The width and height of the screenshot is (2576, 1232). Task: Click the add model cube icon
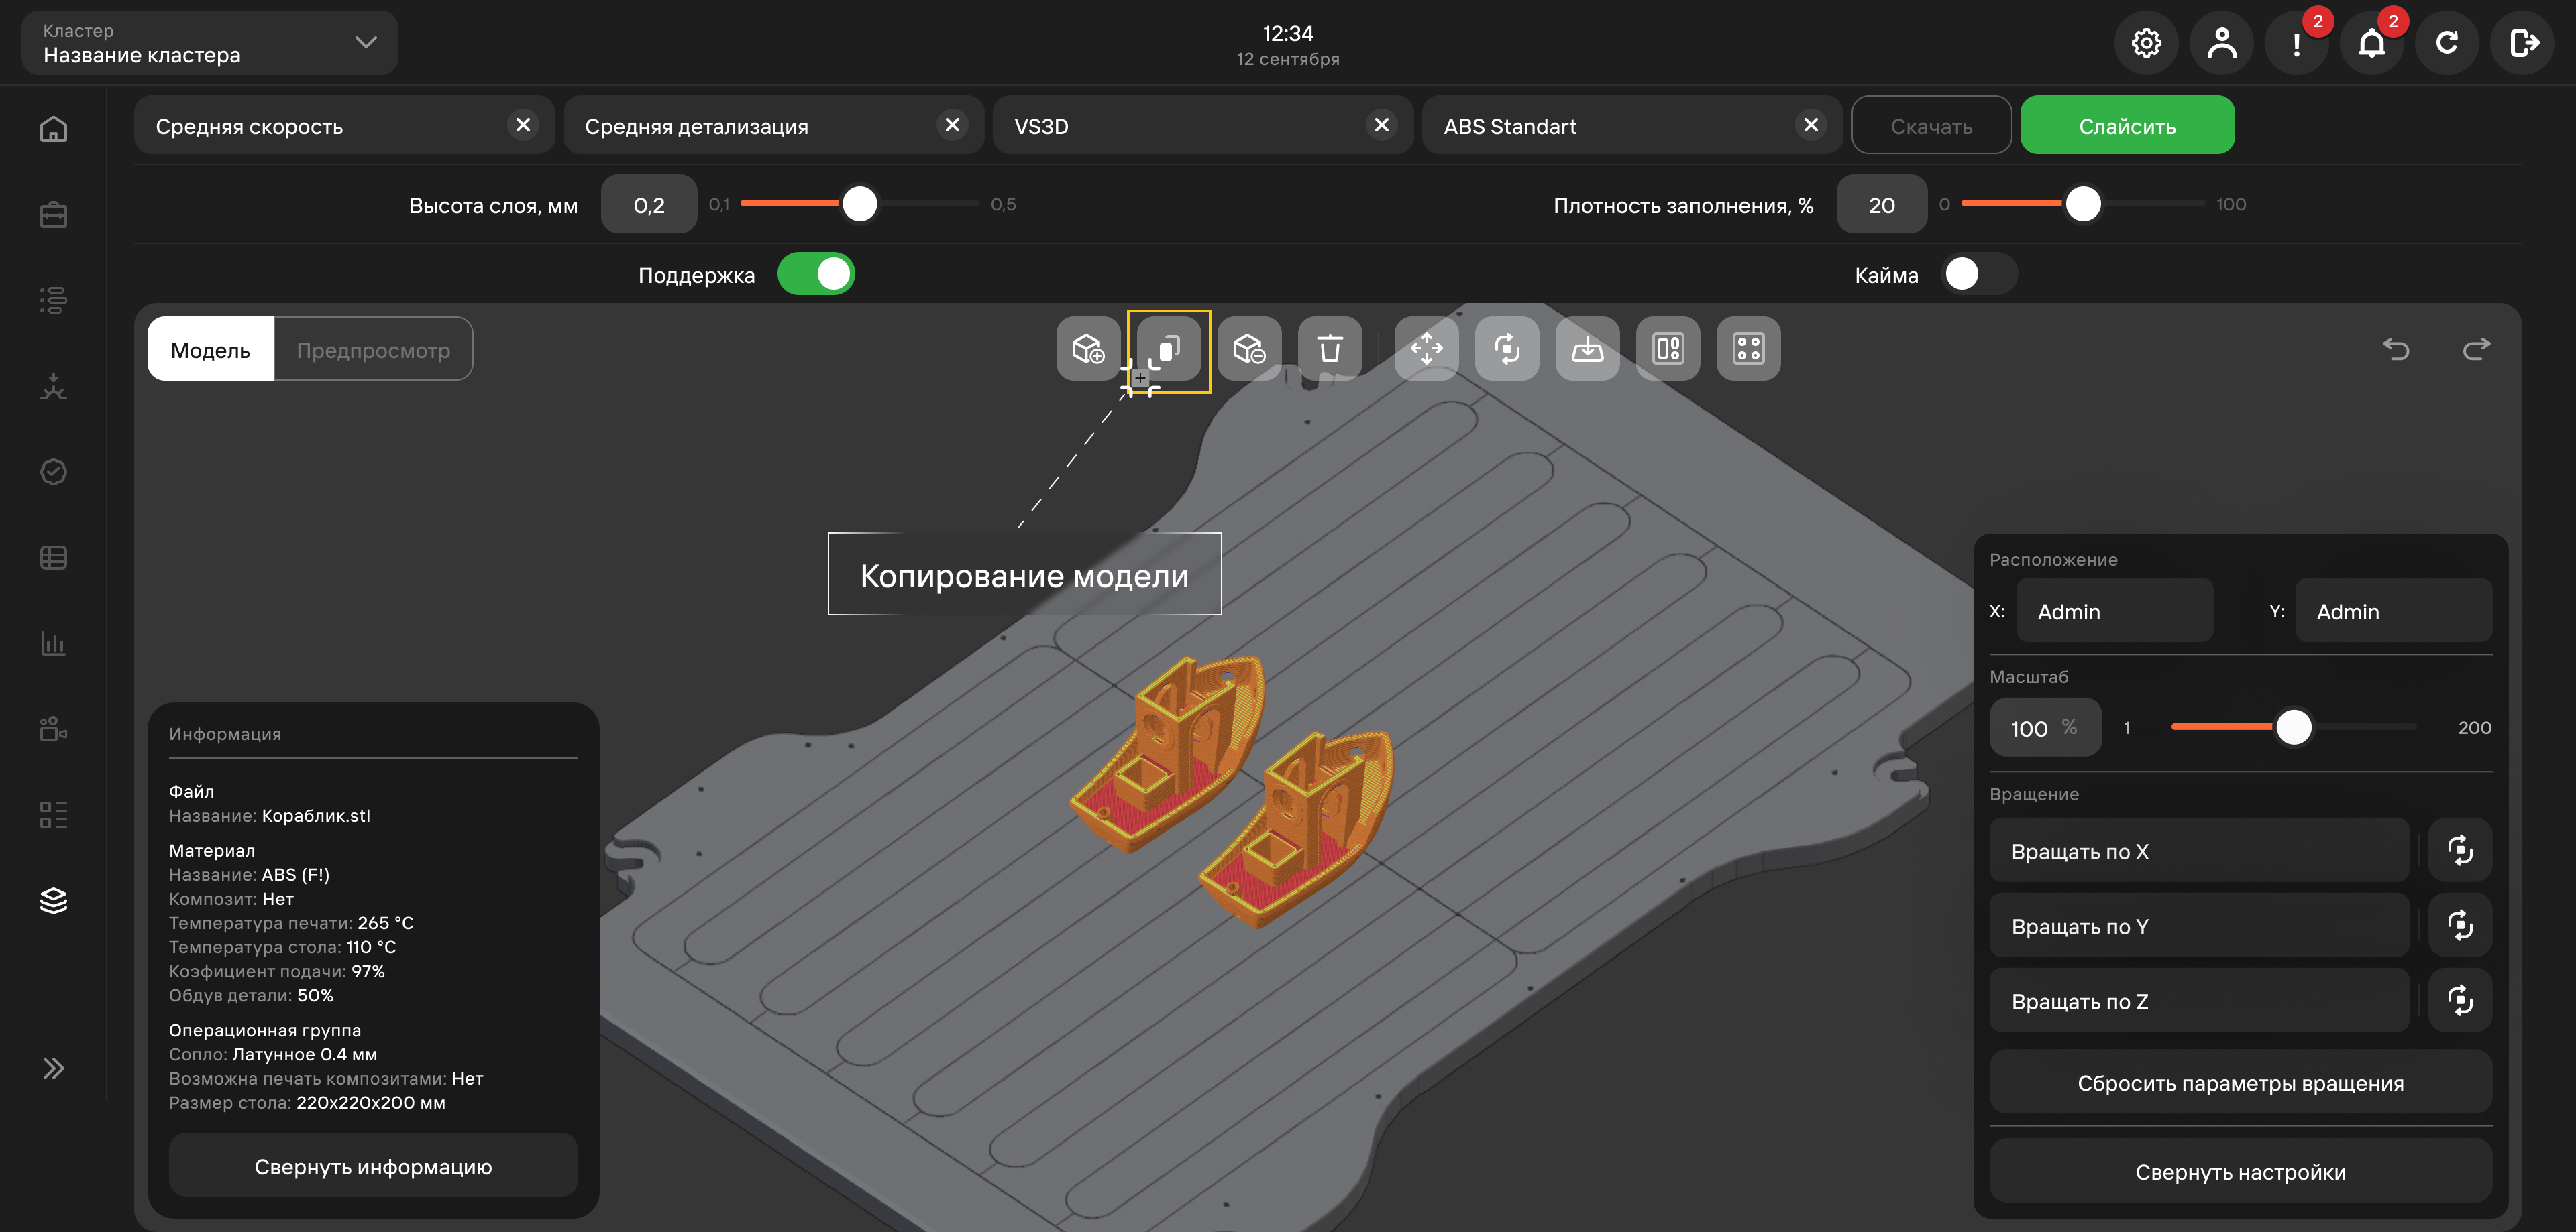tap(1088, 349)
